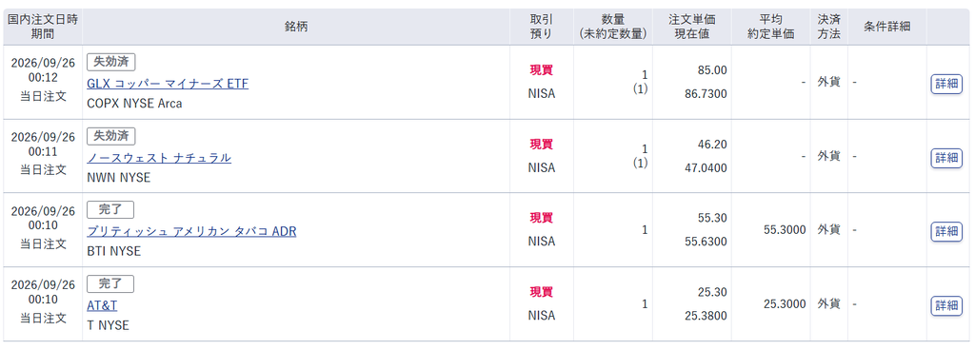The image size is (975, 350).
Task: Click 詳細 button for the COPX order
Action: pyautogui.click(x=946, y=84)
